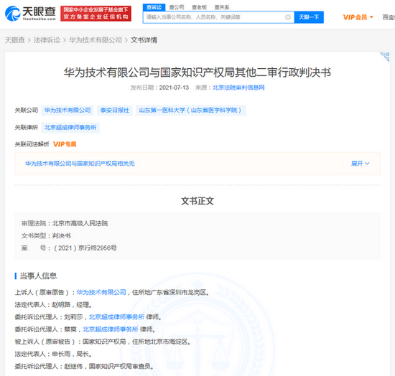This screenshot has height=376, width=395.
Task: Switch to the 查关系 search tab
Action: tap(222, 7)
